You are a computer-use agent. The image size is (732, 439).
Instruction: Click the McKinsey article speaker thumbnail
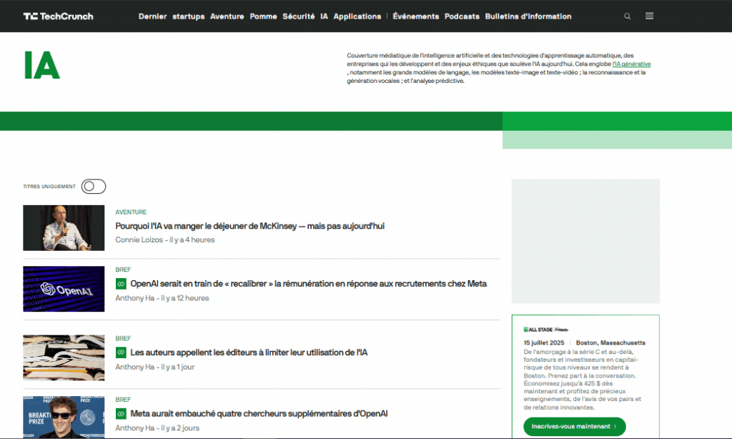click(x=64, y=228)
